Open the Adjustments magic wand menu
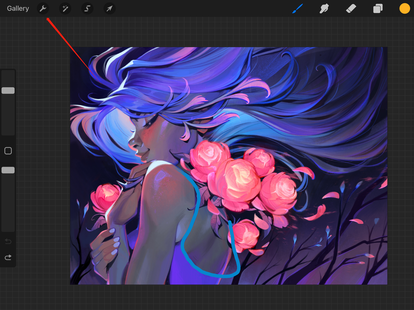 click(x=65, y=8)
